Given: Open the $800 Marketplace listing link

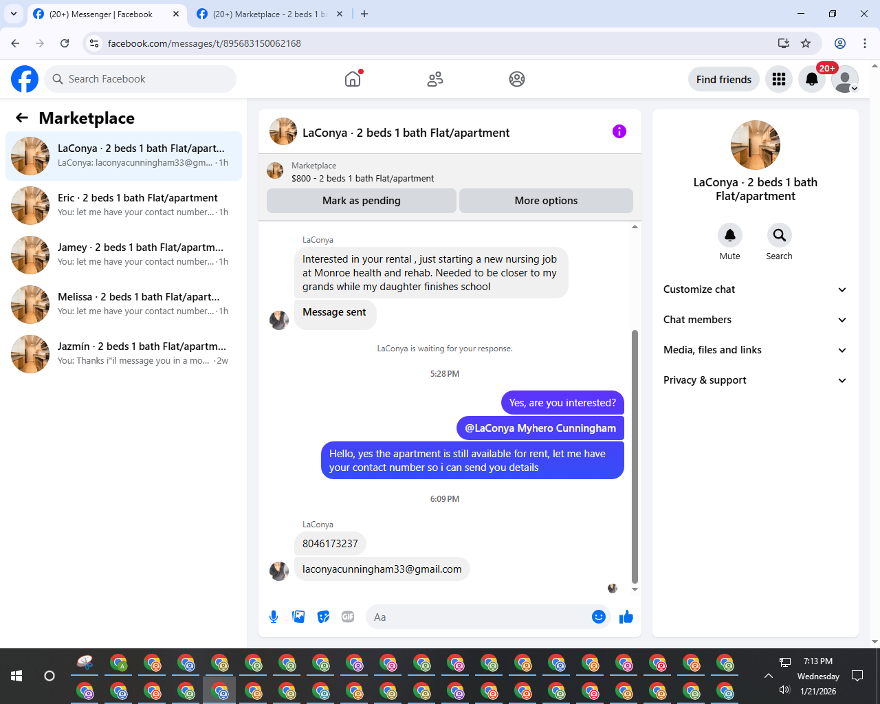Looking at the screenshot, I should 362,178.
